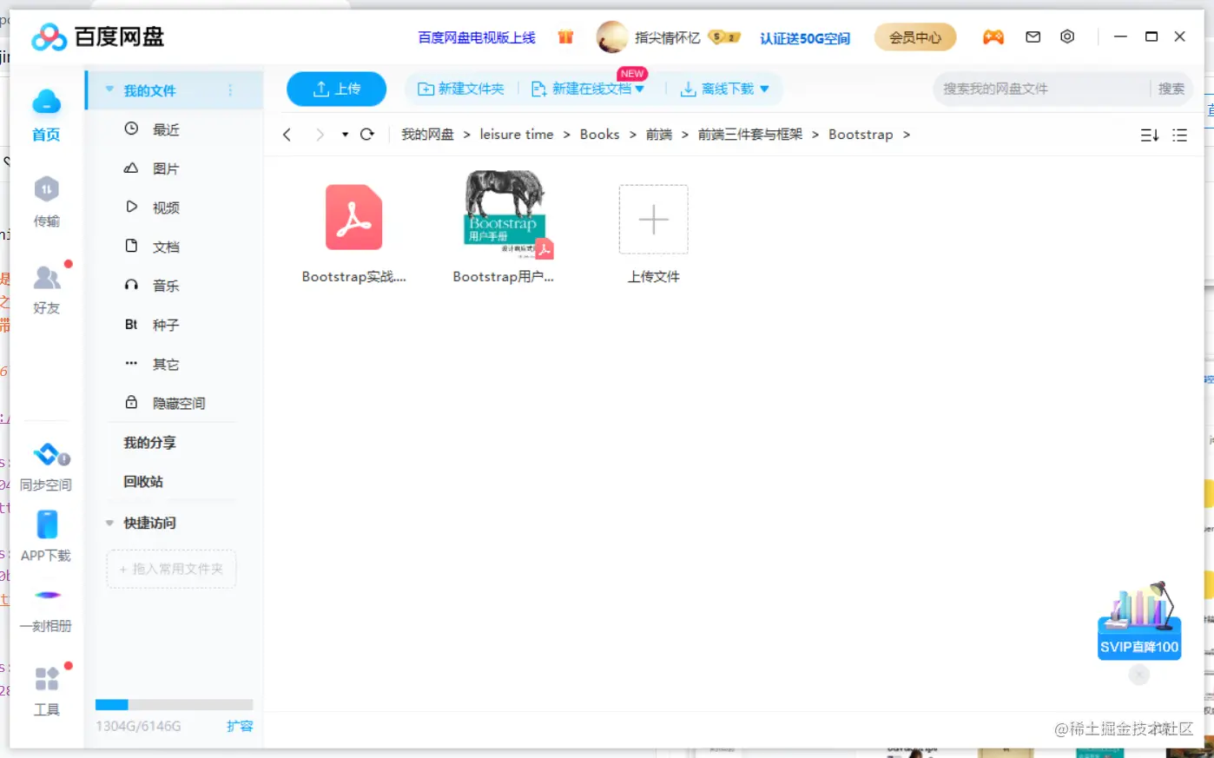Navigate to leisure time breadcrumb
1214x758 pixels.
pos(516,135)
